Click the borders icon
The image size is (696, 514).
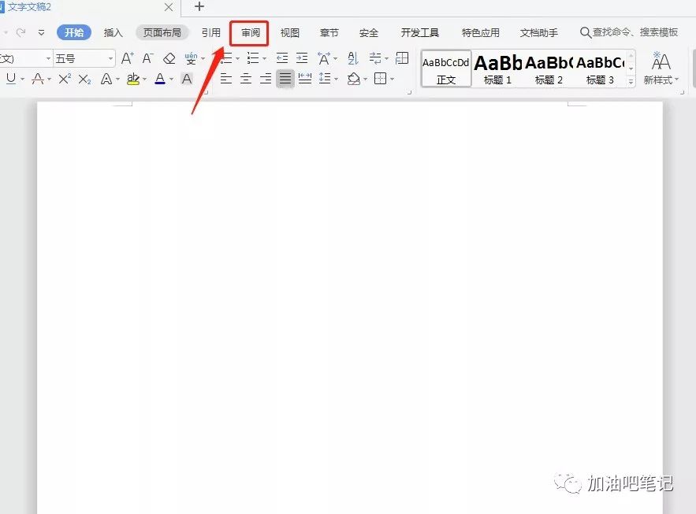coord(381,79)
